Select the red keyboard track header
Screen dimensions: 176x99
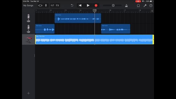(29, 40)
